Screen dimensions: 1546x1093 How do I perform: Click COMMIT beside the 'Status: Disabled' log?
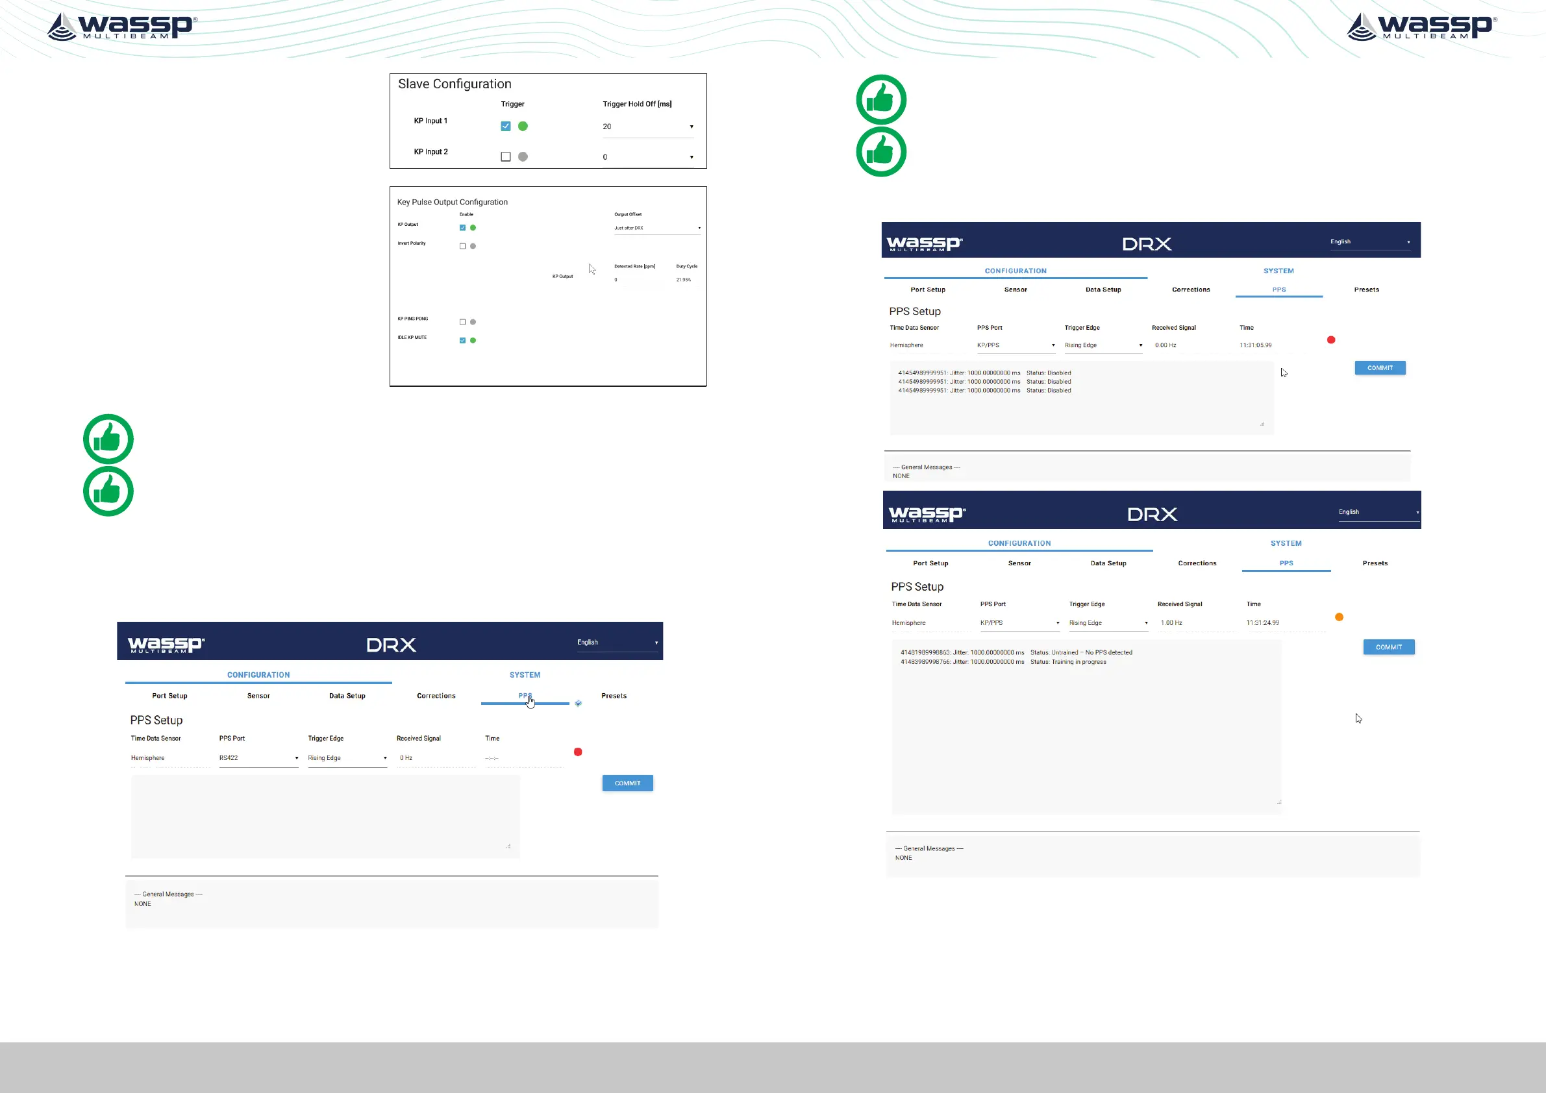1380,368
